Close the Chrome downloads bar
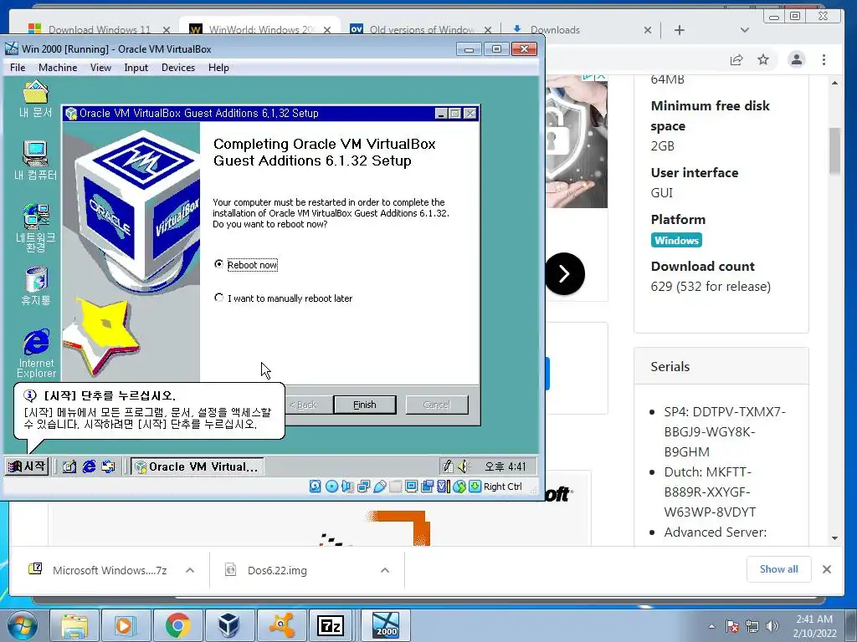The image size is (857, 642). pos(827,569)
